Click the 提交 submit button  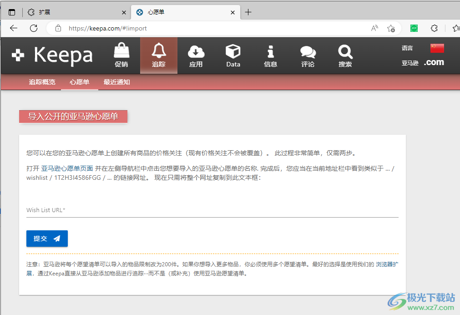tap(47, 239)
